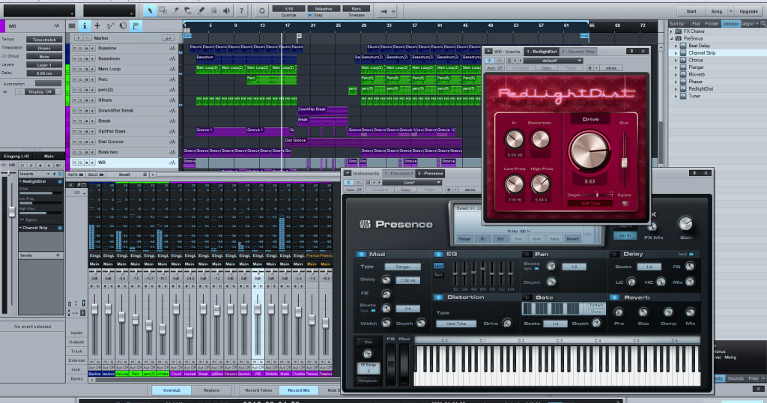Open the Sounds tab at browser bottom
This screenshot has width=767, height=403.
point(736,378)
